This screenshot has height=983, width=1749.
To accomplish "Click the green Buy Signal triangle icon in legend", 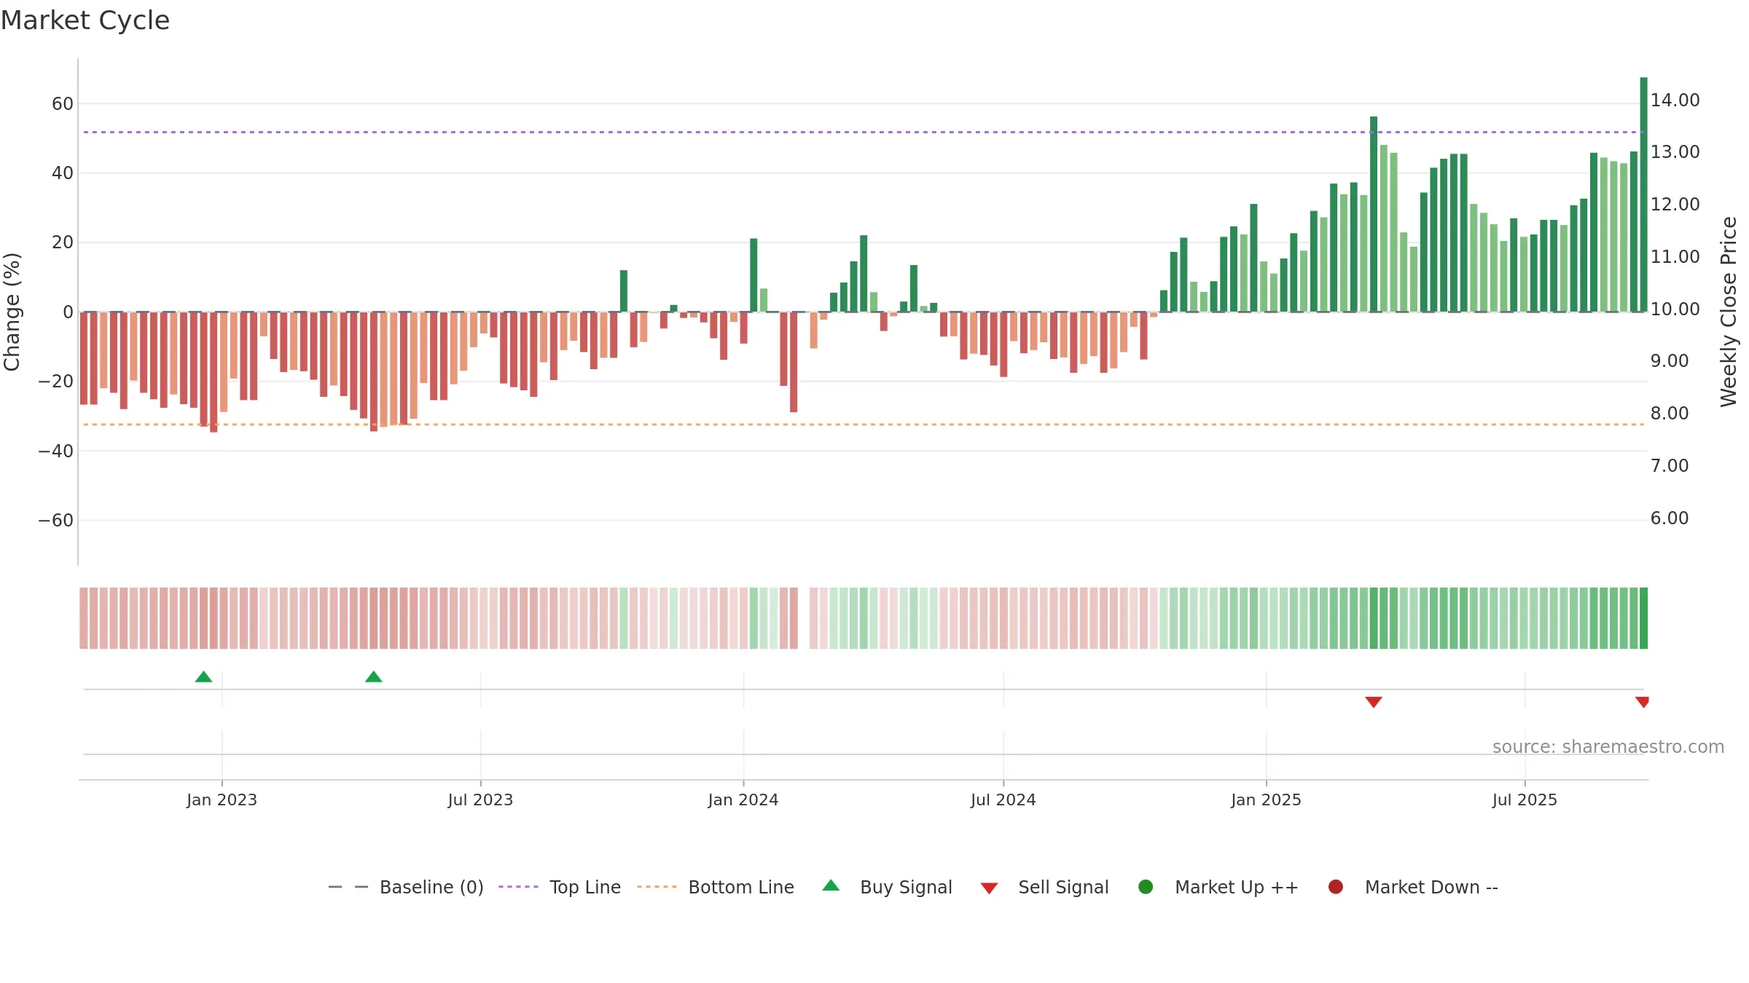I will click(x=831, y=885).
